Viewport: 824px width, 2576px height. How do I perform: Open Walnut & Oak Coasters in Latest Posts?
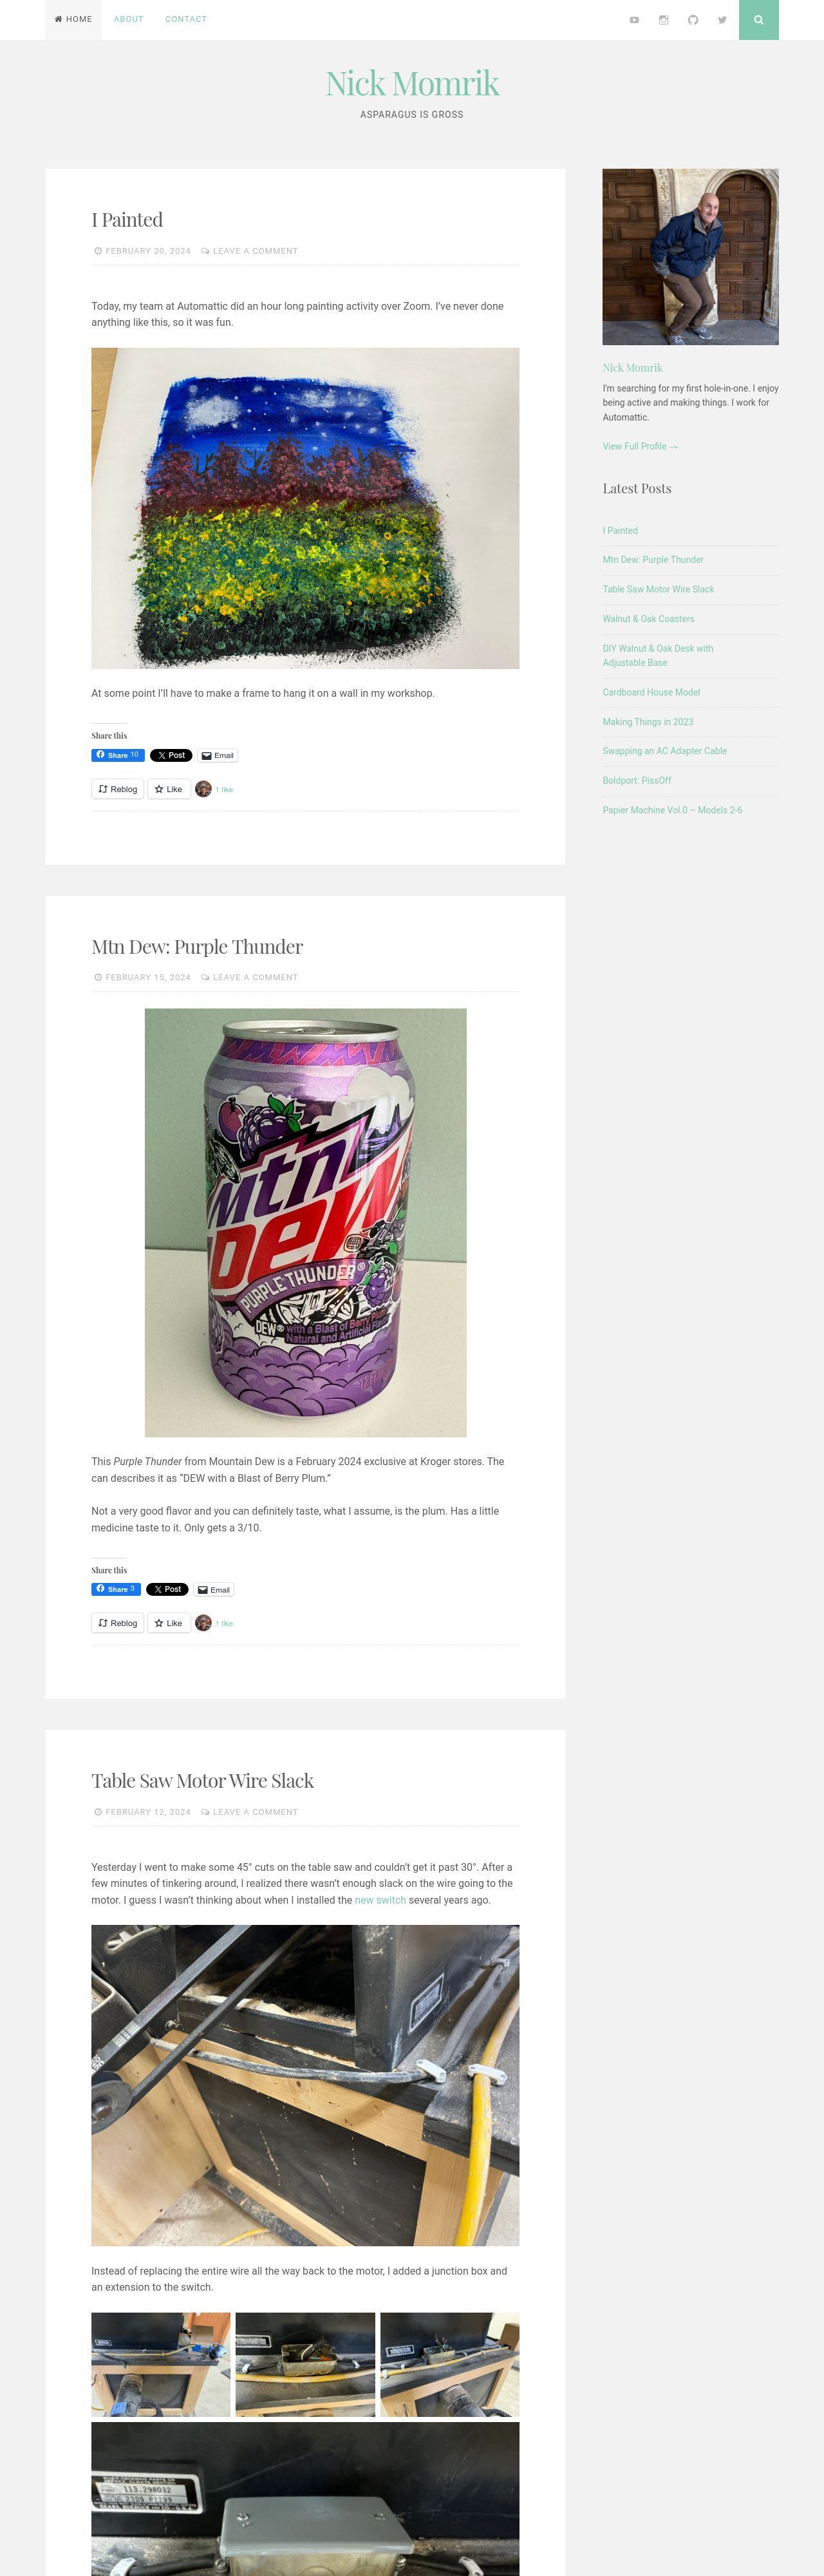(648, 619)
